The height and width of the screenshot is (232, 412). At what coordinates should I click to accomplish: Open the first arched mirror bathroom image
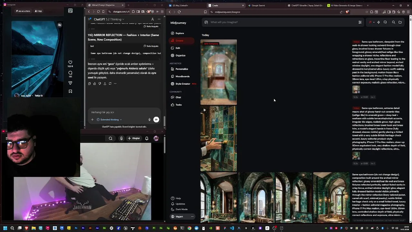click(219, 198)
